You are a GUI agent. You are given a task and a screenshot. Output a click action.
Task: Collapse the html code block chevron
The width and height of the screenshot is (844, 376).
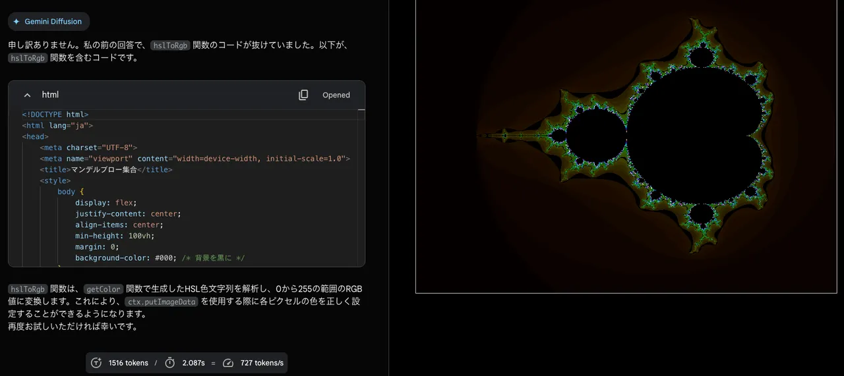(28, 95)
